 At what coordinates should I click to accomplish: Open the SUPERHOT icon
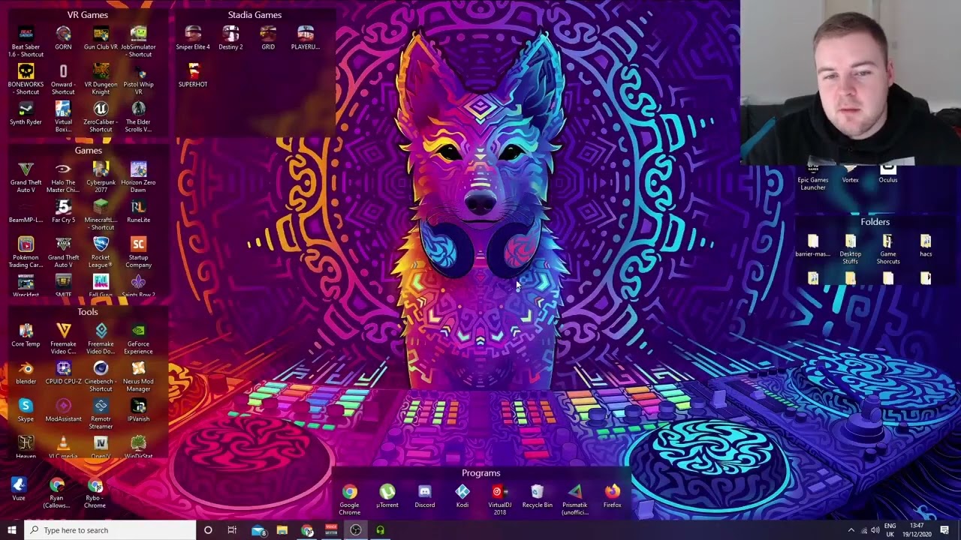[x=193, y=72]
